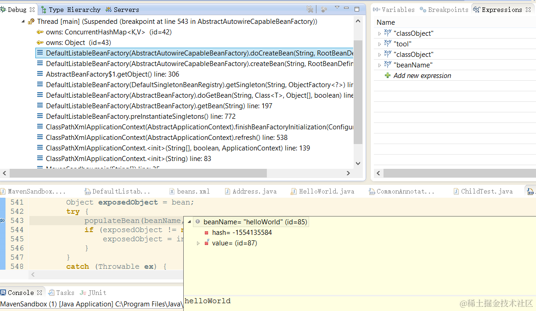Open the JUnit tab

tap(93, 293)
